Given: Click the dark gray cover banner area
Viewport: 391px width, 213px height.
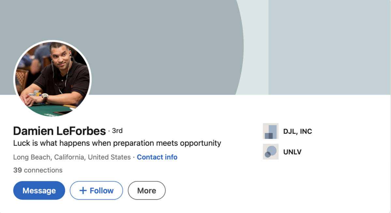Looking at the screenshot, I should 147,33.
